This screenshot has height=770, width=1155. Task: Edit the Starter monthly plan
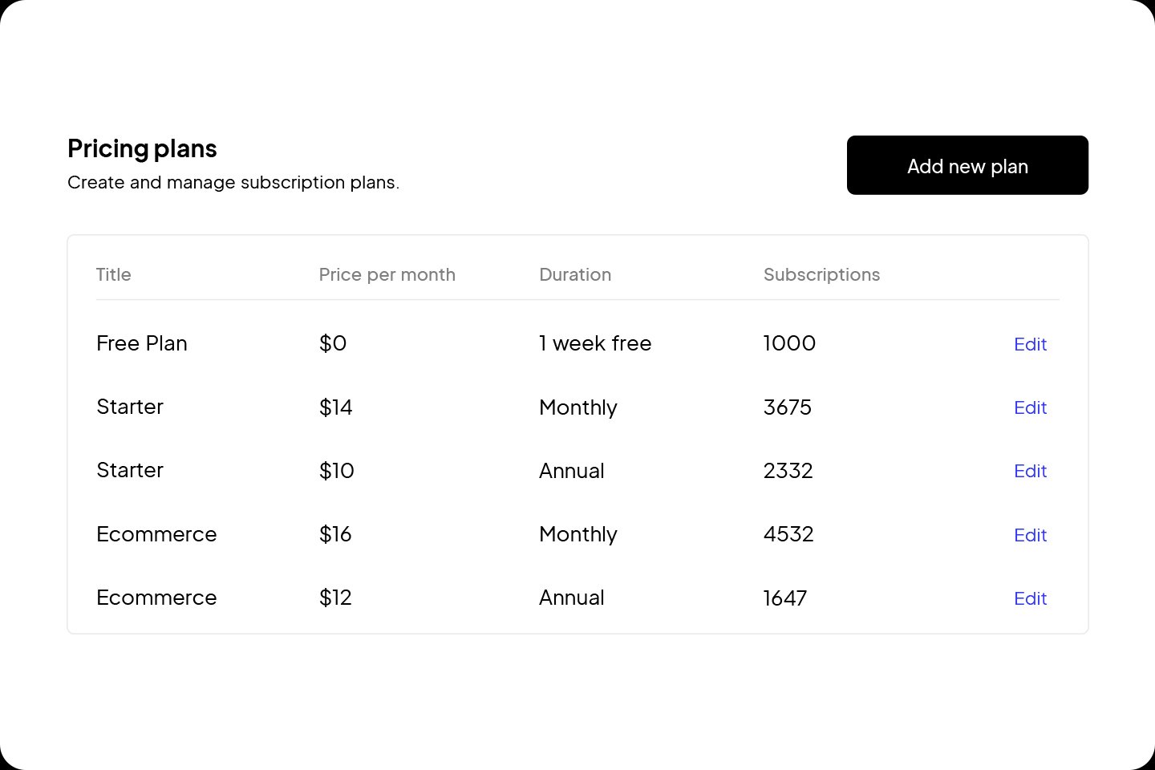click(x=1030, y=407)
